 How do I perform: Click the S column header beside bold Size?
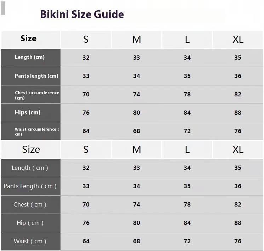pos(86,39)
